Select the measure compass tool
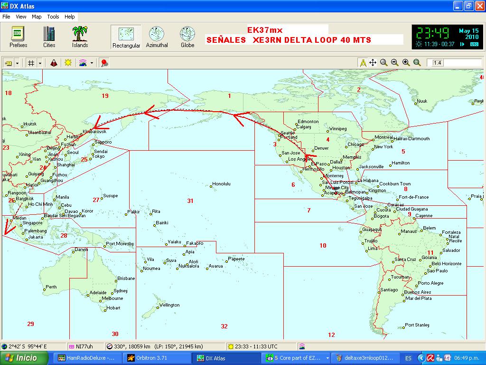This screenshot has height=365, width=486. tap(363, 63)
